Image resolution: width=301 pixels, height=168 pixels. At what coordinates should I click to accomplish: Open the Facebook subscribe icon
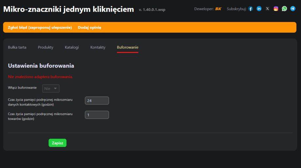click(251, 9)
